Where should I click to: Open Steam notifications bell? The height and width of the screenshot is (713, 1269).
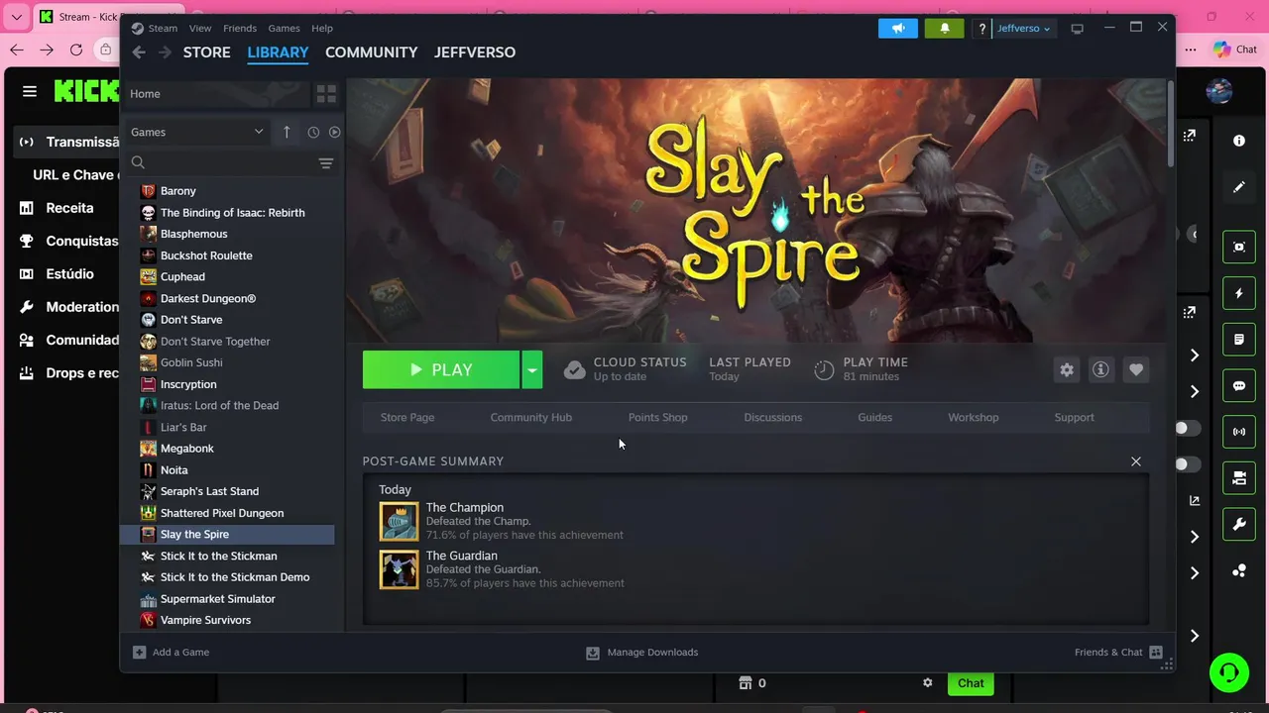[945, 28]
